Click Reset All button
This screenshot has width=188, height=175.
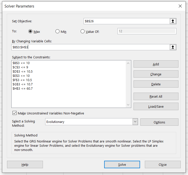[x=156, y=96]
